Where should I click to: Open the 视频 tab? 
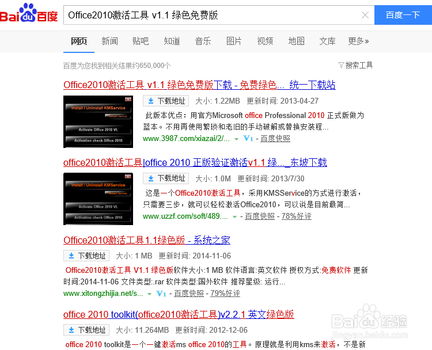265,41
